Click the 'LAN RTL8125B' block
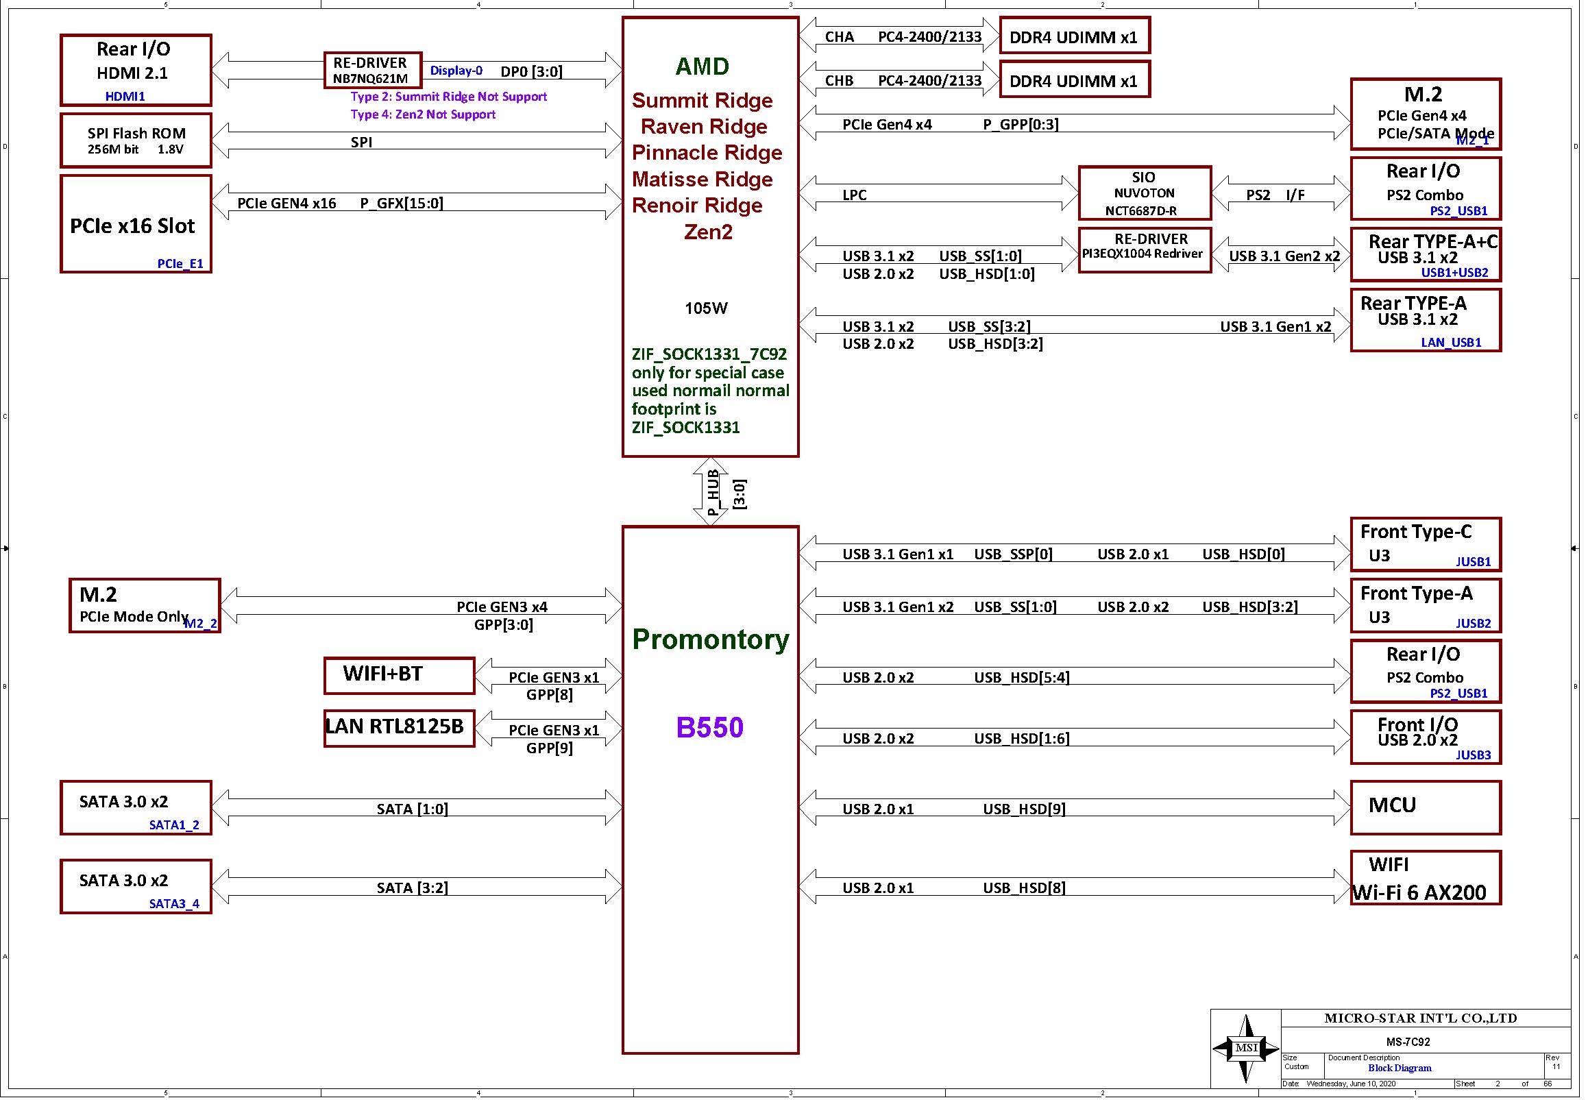Image resolution: width=1588 pixels, height=1100 pixels. click(x=399, y=729)
